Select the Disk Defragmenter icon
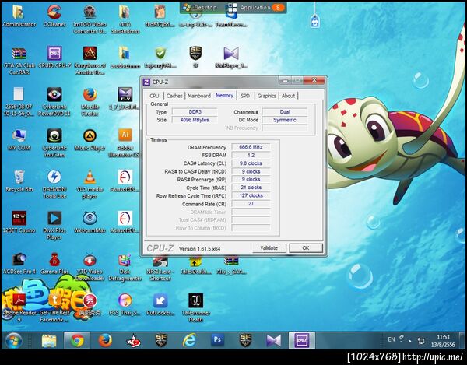The width and height of the screenshot is (467, 365). pos(125,267)
